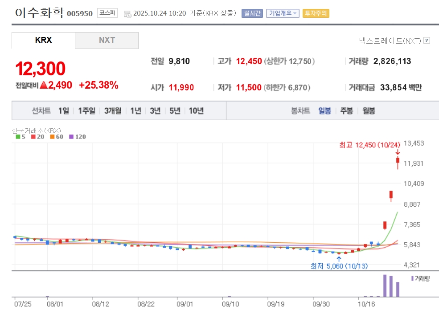Click the 실시간 realtime badge
Image resolution: width=439 pixels, height=314 pixels.
click(x=252, y=13)
